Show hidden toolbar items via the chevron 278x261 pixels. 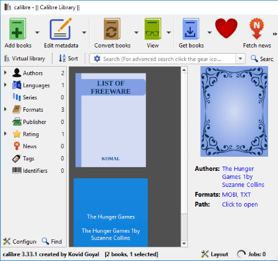click(275, 34)
